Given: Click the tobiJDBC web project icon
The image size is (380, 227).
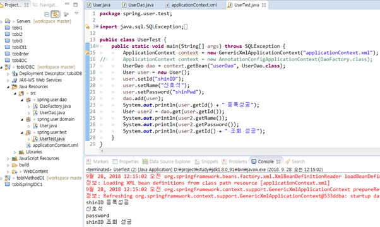Looking at the screenshot, I should coord(8,67).
